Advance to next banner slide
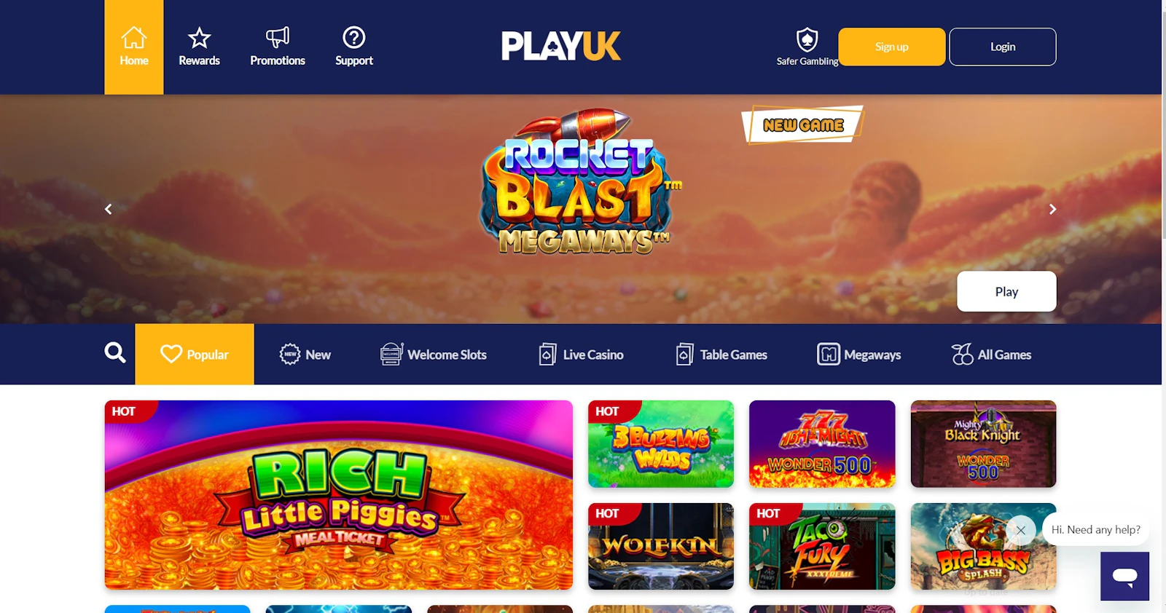The image size is (1166, 613). pos(1052,209)
